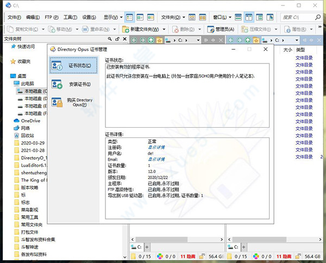
Task: Open 窗口(L) dropdown menu
Action: click(x=222, y=17)
